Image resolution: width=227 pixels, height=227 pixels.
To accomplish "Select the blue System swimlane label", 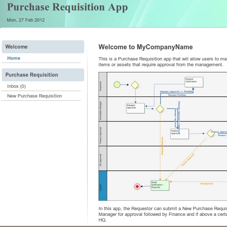I will [x=103, y=186].
